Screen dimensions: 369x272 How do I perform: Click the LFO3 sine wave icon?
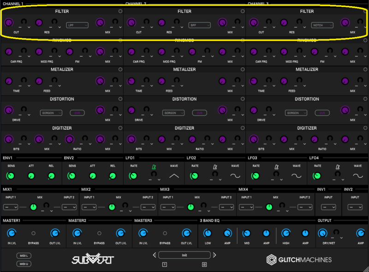pyautogui.click(x=297, y=176)
